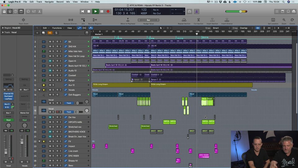Open the Mix menu
The height and width of the screenshot is (168, 298).
point(68,2)
